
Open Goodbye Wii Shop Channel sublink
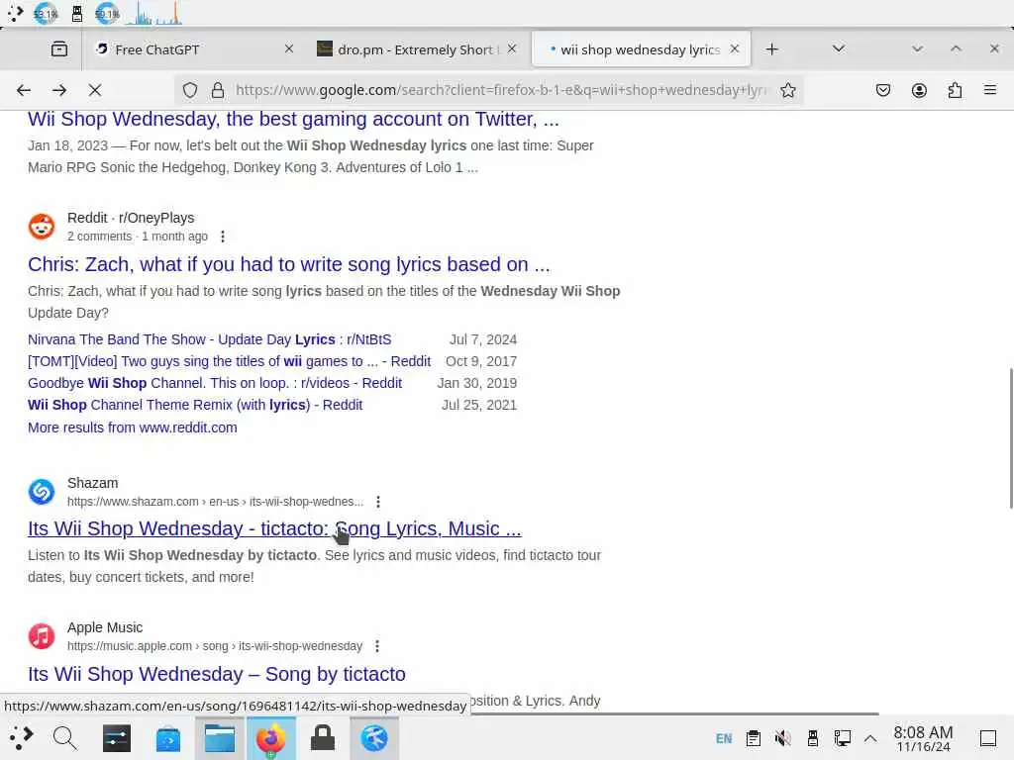[x=215, y=383]
